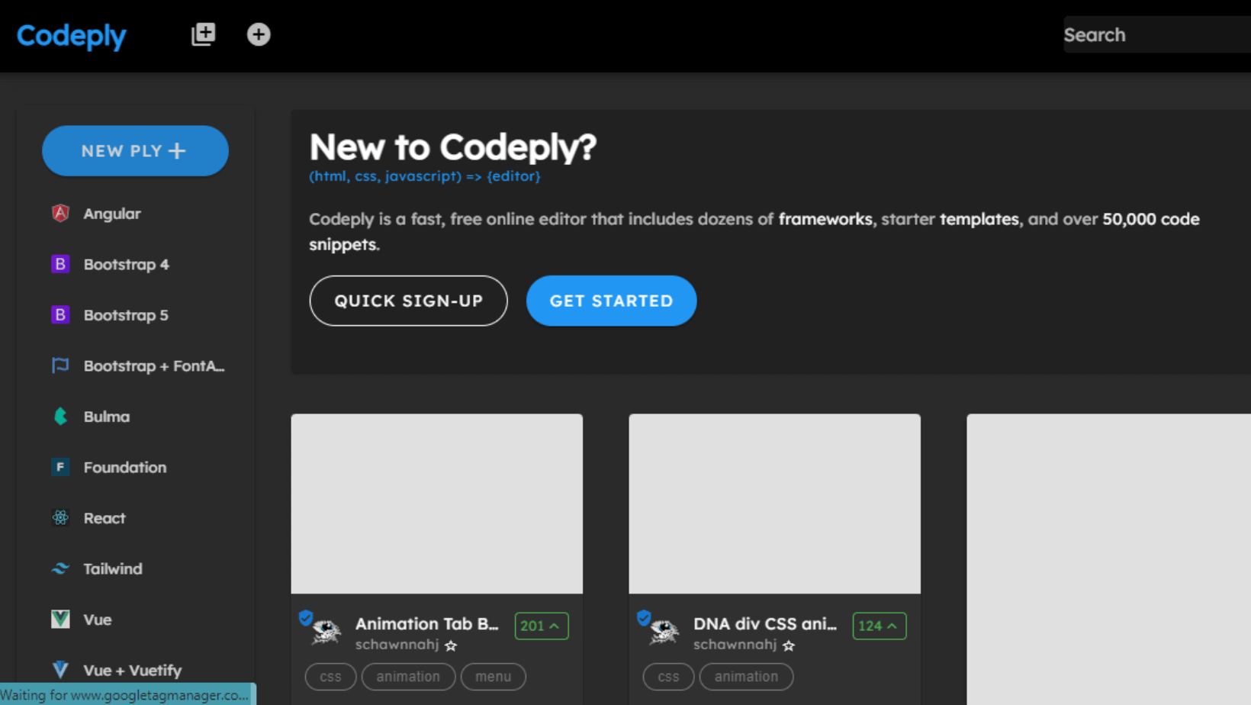
Task: Click the star beside schawnnahj on Animation Tab card
Action: click(451, 646)
